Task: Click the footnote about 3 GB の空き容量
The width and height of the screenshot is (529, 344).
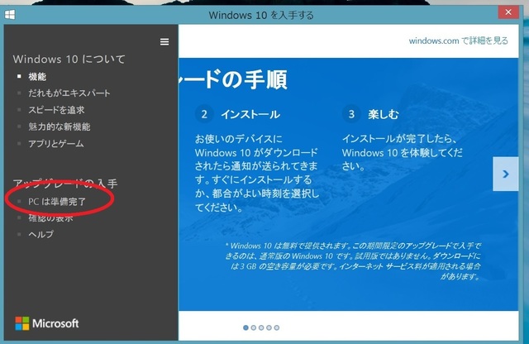Action: pos(353,261)
